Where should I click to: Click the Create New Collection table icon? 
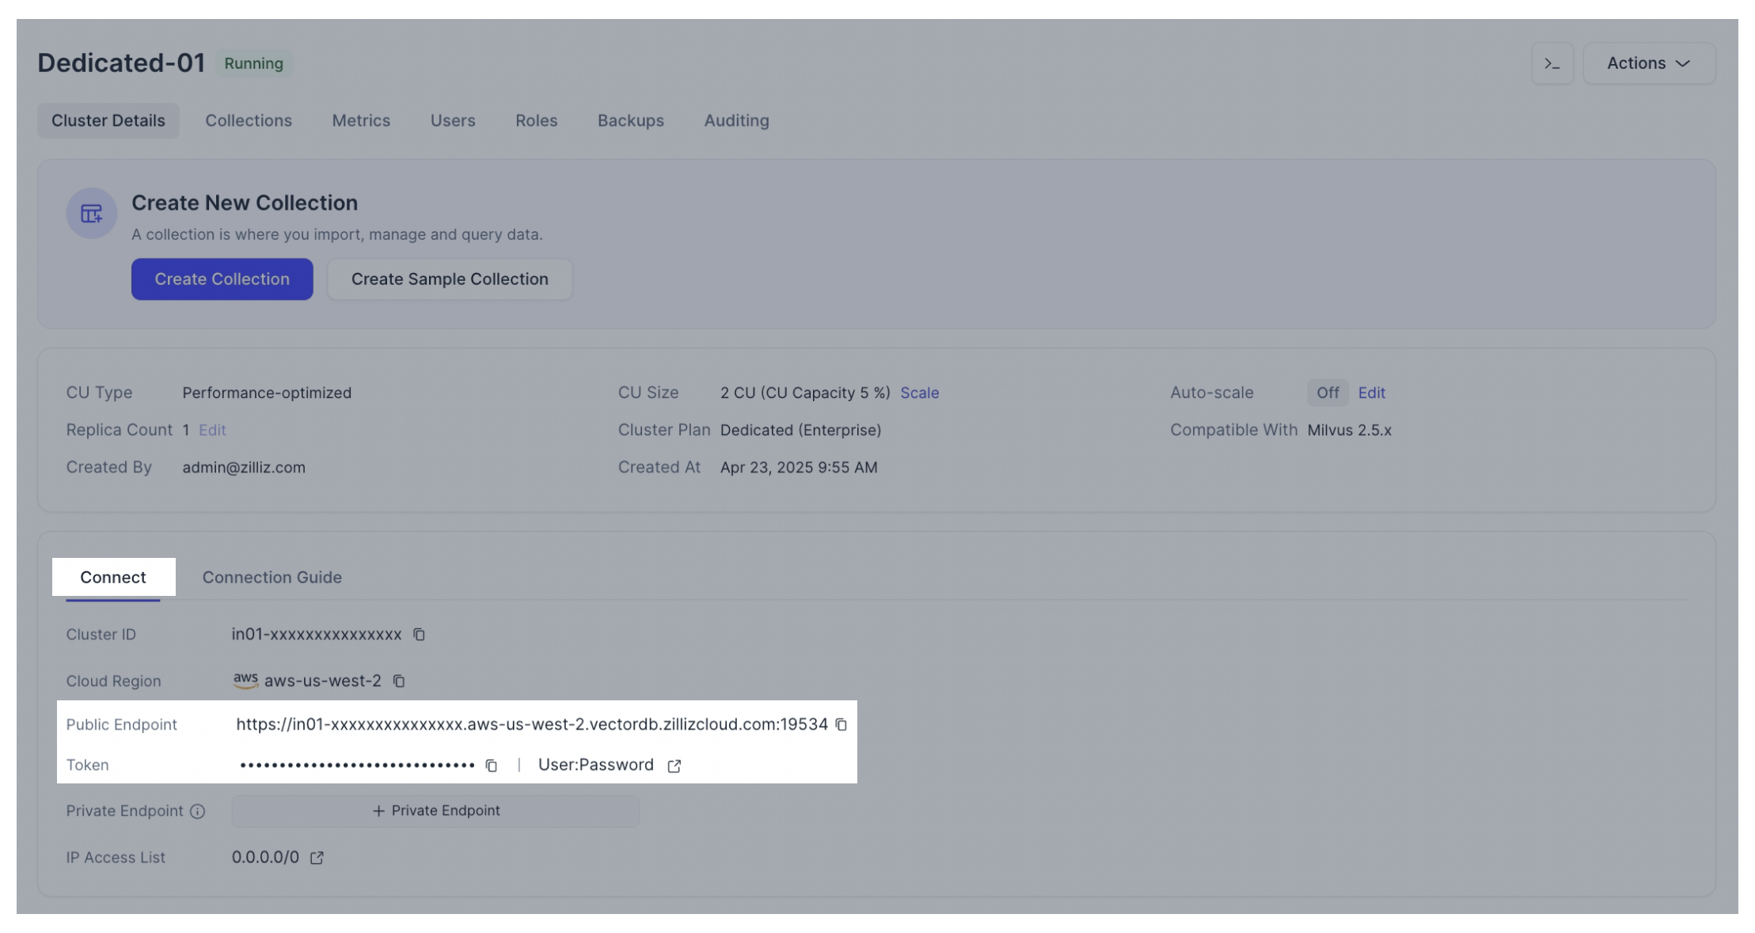(x=92, y=214)
